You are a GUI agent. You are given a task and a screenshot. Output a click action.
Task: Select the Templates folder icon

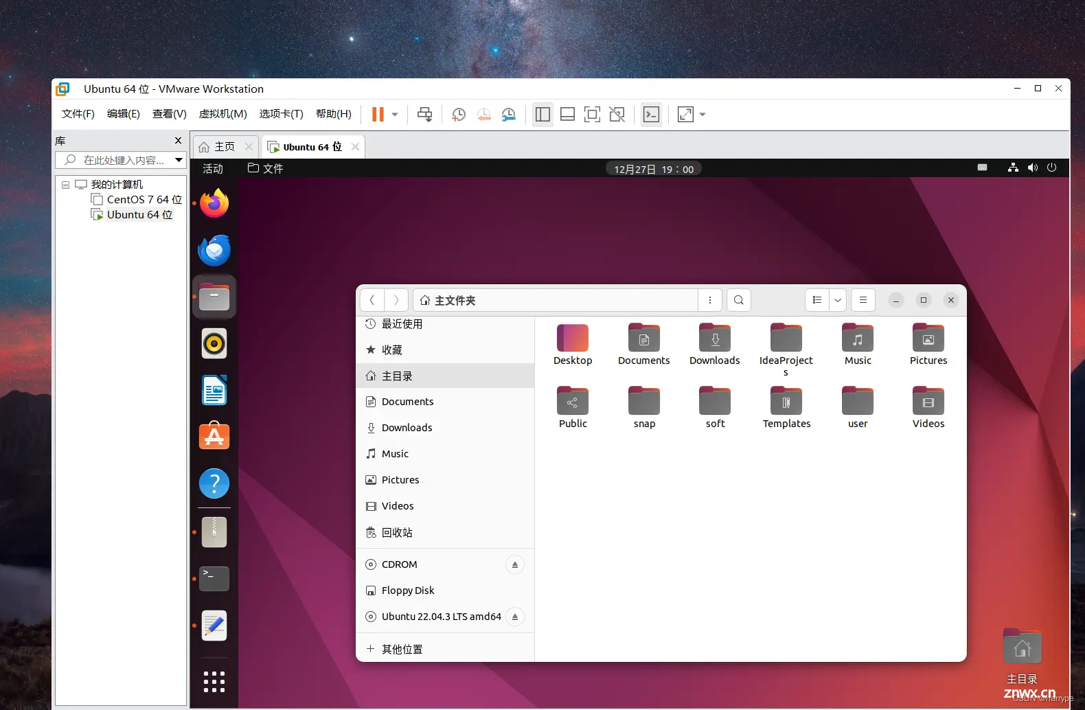click(786, 400)
